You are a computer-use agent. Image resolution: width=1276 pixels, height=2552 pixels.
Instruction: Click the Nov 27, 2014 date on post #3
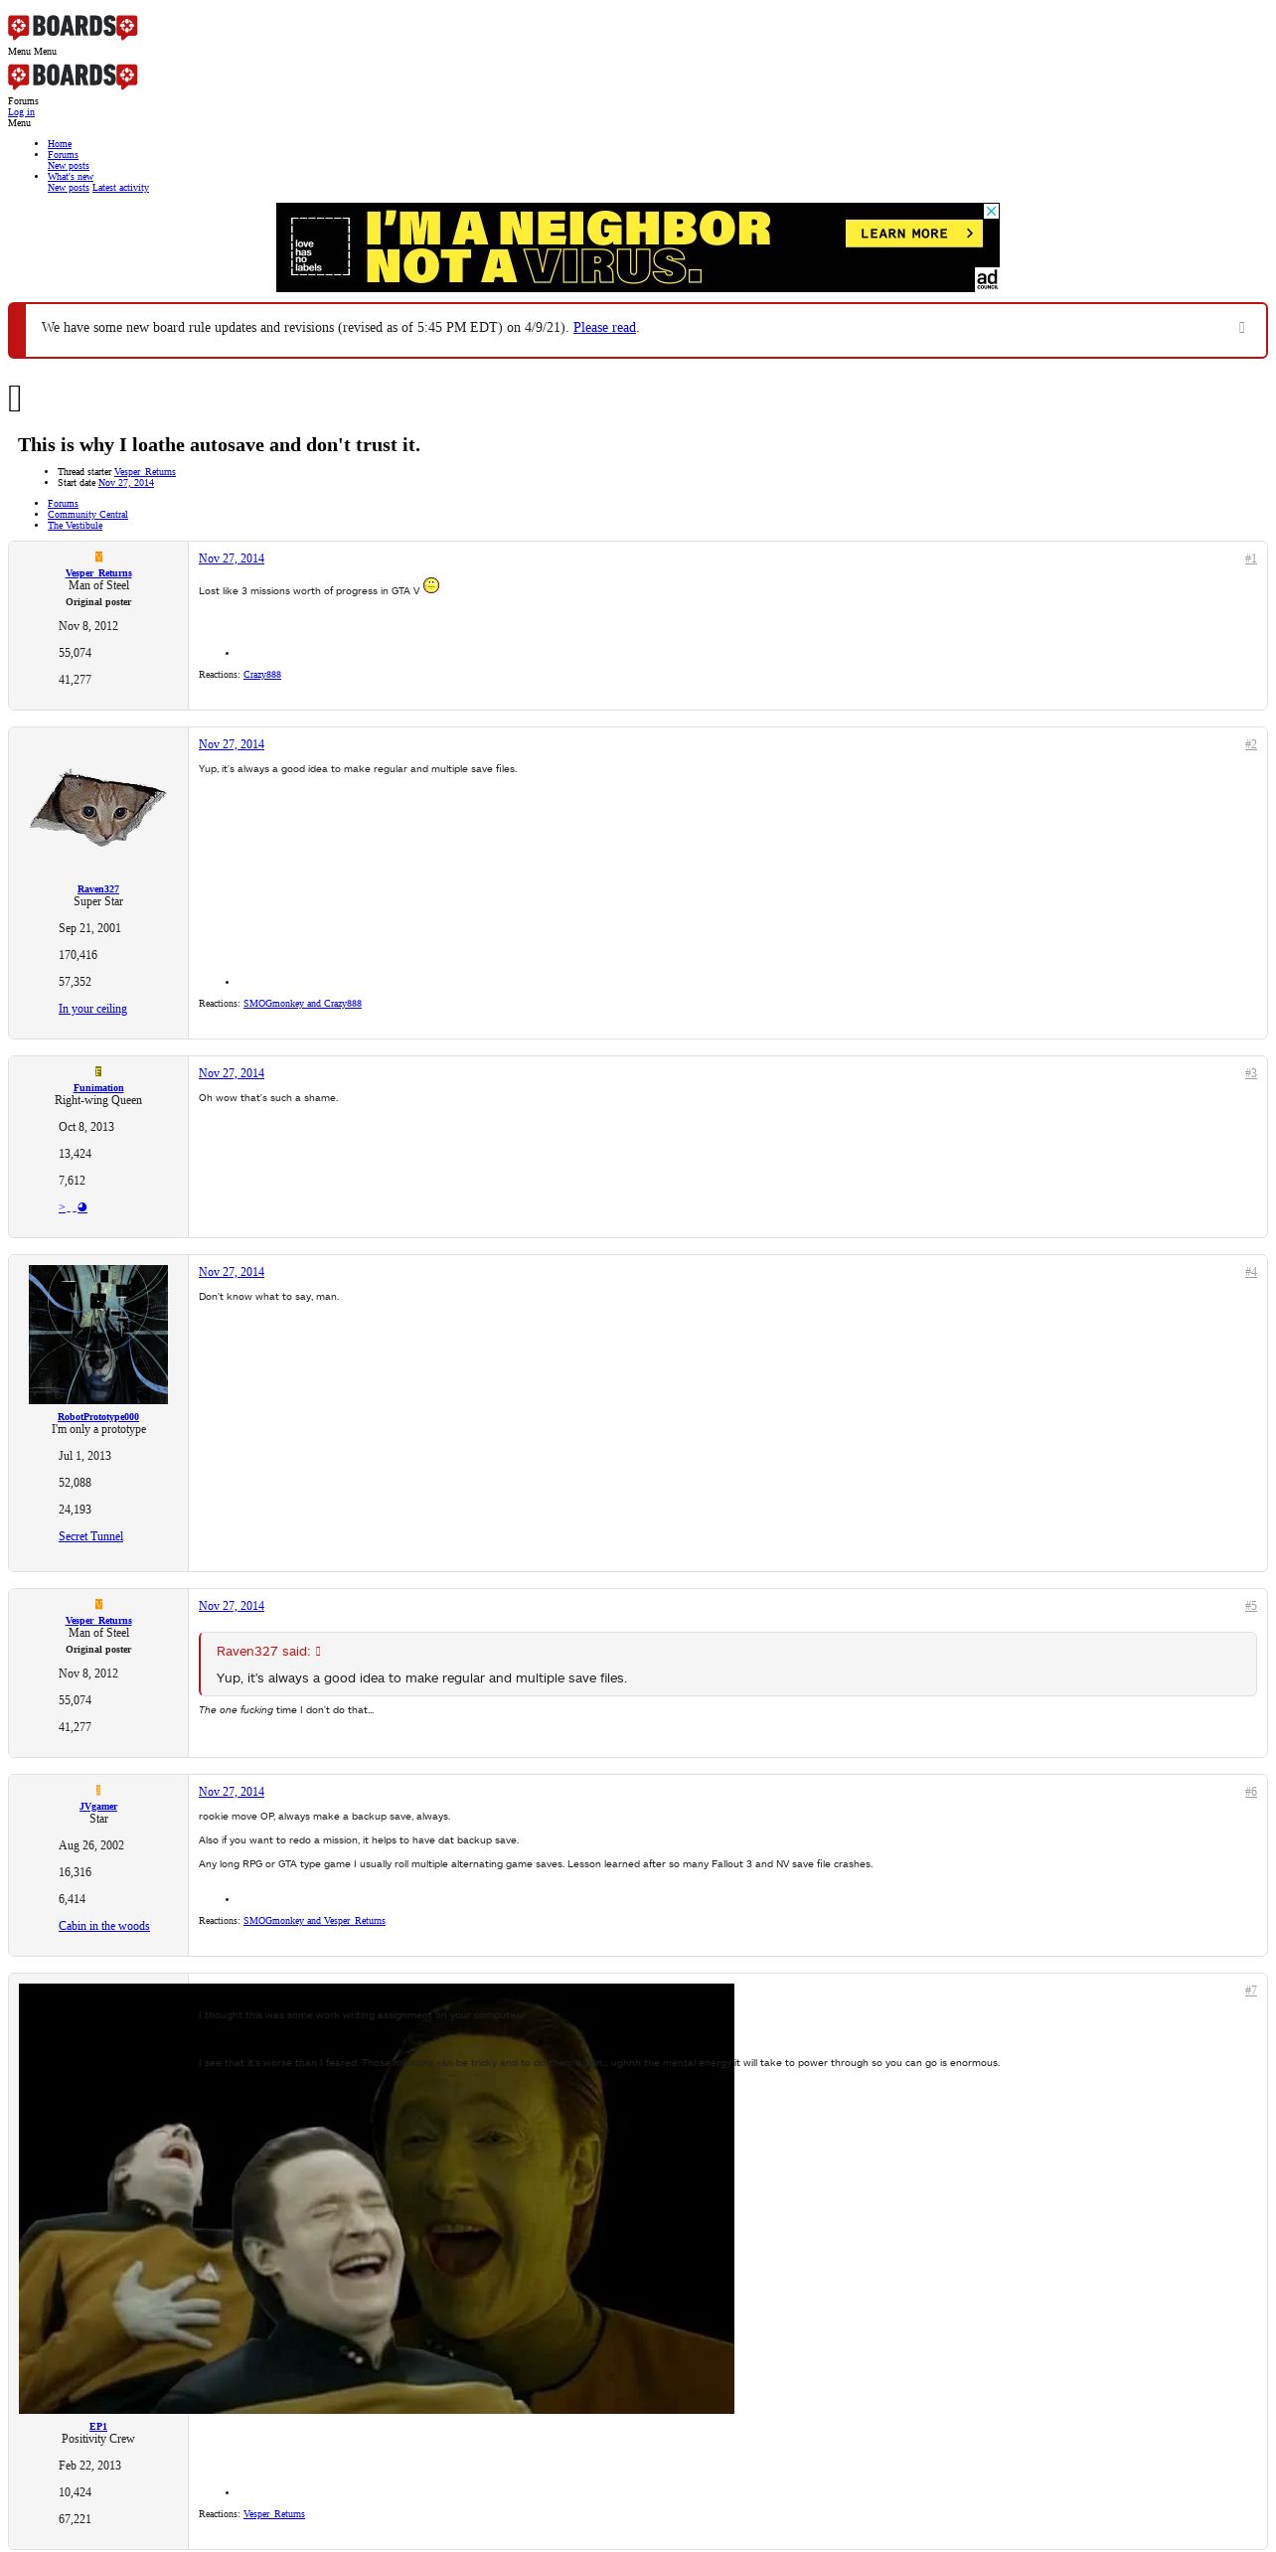(232, 1073)
